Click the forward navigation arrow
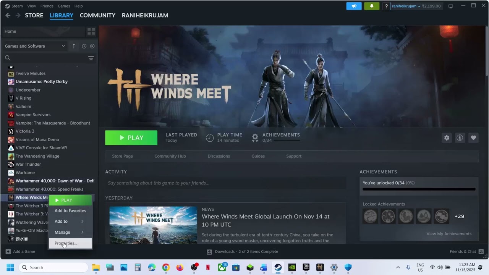Image resolution: width=489 pixels, height=275 pixels. [18, 15]
